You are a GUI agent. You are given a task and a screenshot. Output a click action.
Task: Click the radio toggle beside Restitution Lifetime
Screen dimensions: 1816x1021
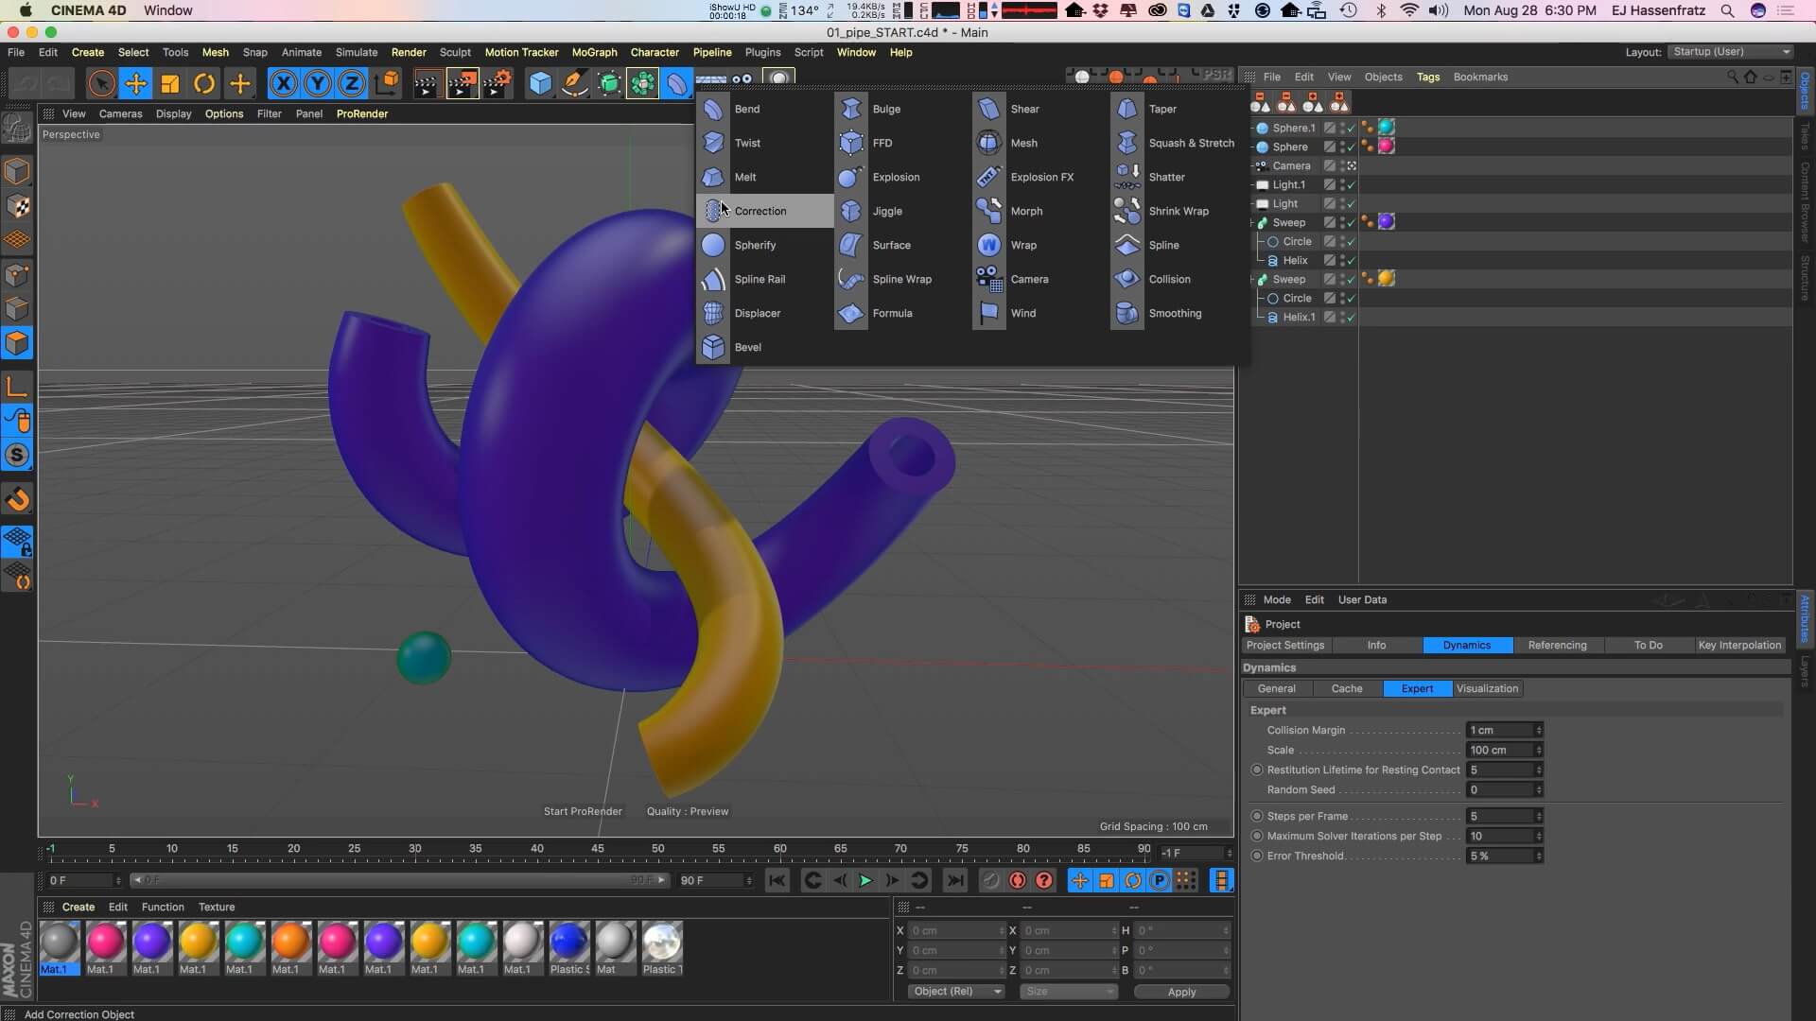tap(1256, 770)
